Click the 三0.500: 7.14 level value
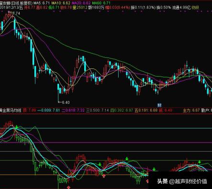This screenshot has width=212, height=189. coord(97,111)
